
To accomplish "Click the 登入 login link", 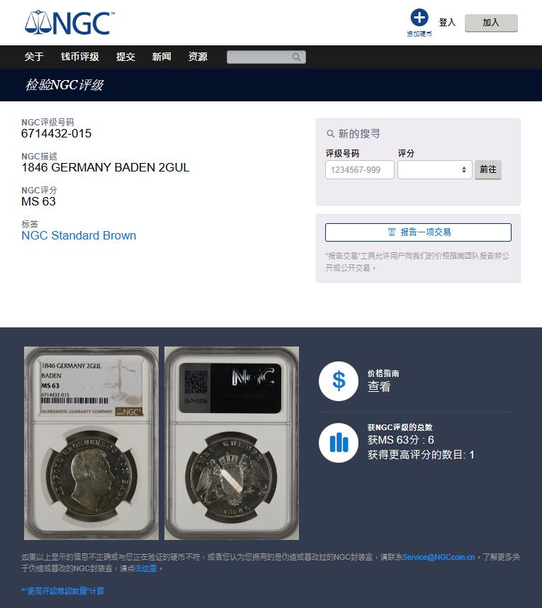I will (446, 23).
